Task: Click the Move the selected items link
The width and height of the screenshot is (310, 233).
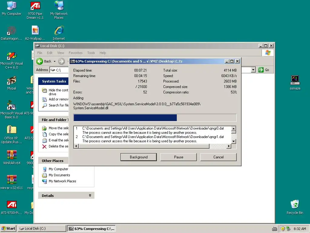Action: 58,128
